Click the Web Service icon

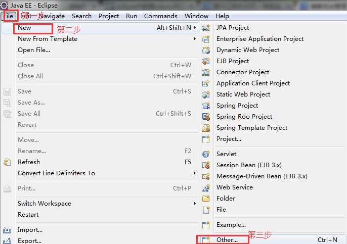point(206,187)
